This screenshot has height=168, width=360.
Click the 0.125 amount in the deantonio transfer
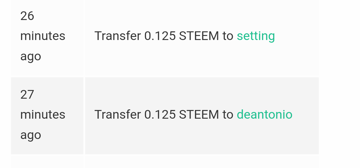tap(160, 115)
